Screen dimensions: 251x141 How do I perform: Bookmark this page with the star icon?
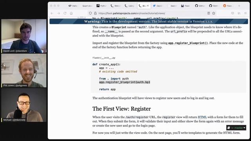point(214,13)
